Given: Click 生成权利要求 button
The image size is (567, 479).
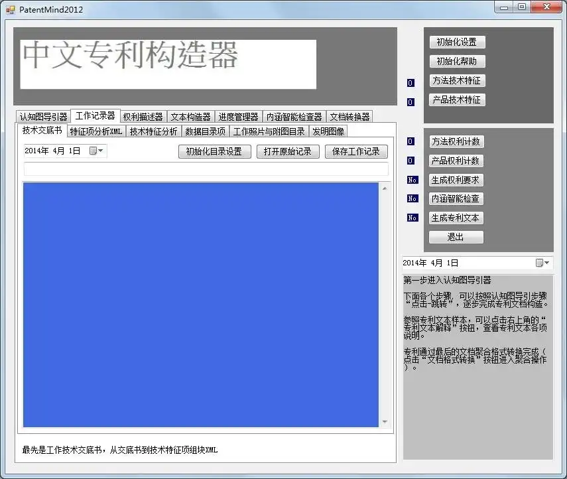Looking at the screenshot, I should point(456,180).
